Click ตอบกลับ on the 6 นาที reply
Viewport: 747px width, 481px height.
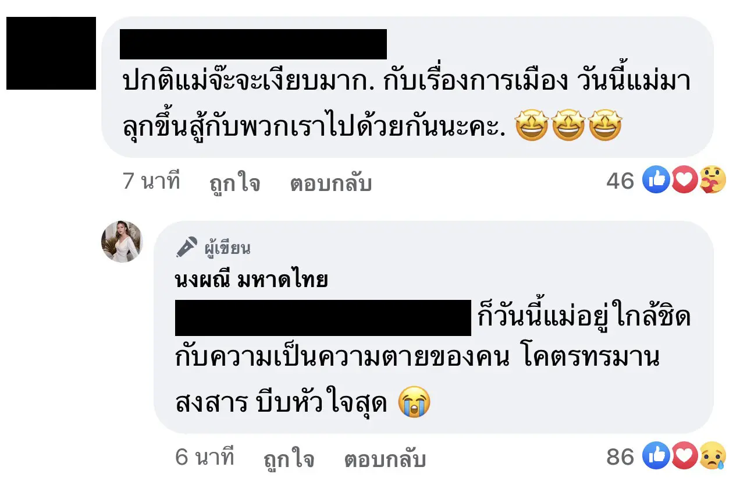pos(385,459)
